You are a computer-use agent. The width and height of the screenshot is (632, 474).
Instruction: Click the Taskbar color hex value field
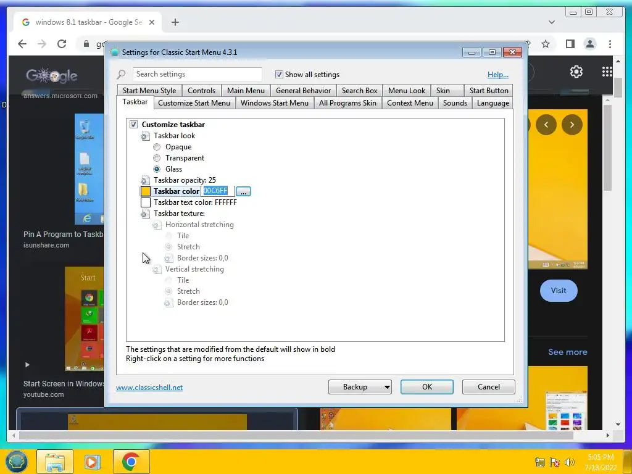pyautogui.click(x=218, y=191)
